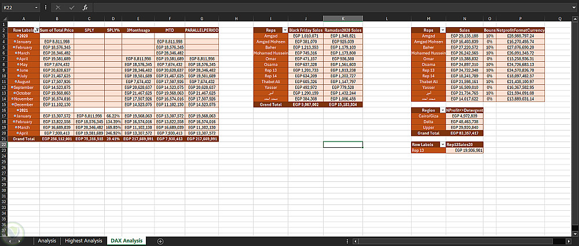579x246 pixels.
Task: Select column K header
Action: (x=343, y=18)
